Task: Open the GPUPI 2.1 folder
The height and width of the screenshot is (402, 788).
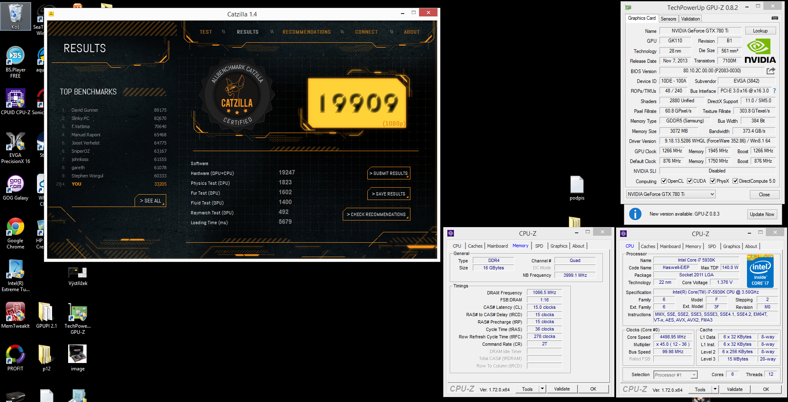Action: [46, 315]
